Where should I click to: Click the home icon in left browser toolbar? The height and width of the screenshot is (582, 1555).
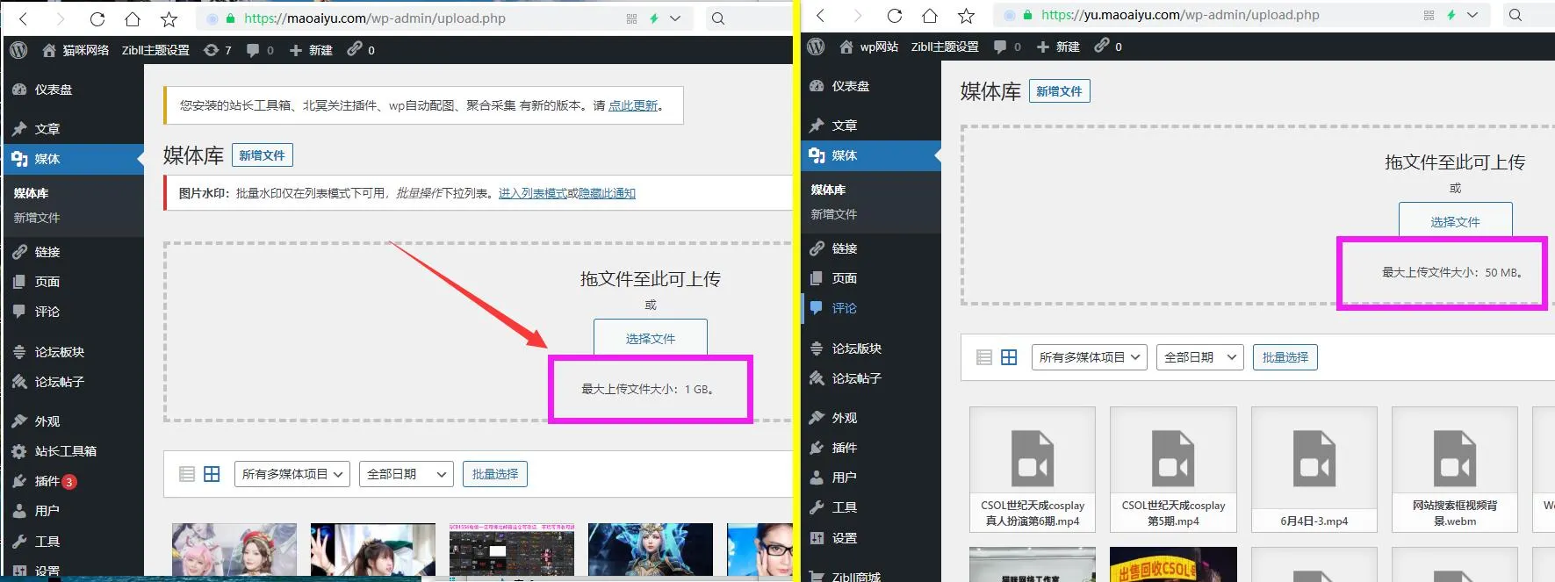[132, 18]
